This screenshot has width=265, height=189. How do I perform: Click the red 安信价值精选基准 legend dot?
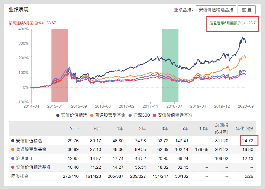click(x=154, y=115)
